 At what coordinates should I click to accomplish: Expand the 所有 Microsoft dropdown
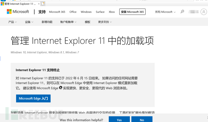tap(165, 12)
